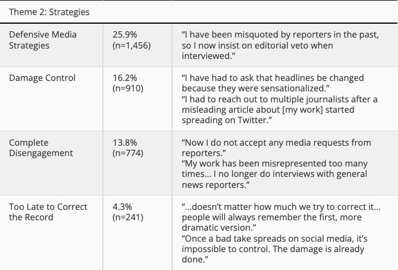Select the quote about work being misrepresented
This screenshot has height=270, width=398.
(x=276, y=173)
